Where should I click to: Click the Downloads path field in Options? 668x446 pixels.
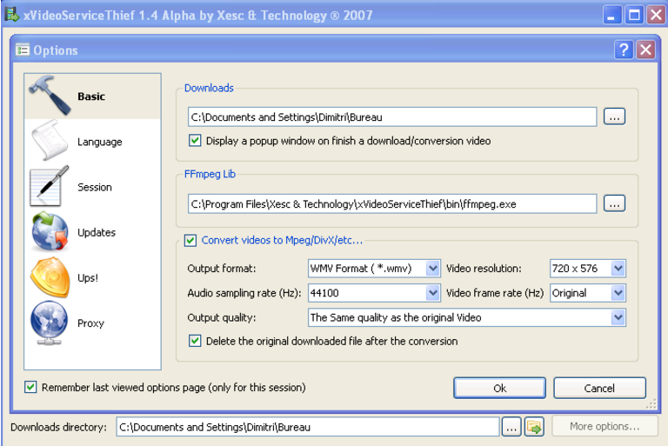392,117
